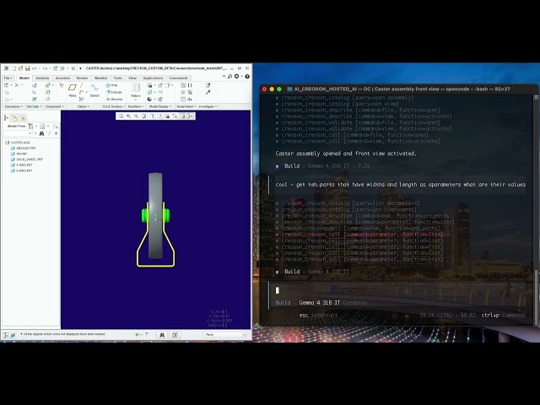Screen dimensions: 540x405
Task: Switch to the Applications ribbon tab
Action: click(x=153, y=78)
